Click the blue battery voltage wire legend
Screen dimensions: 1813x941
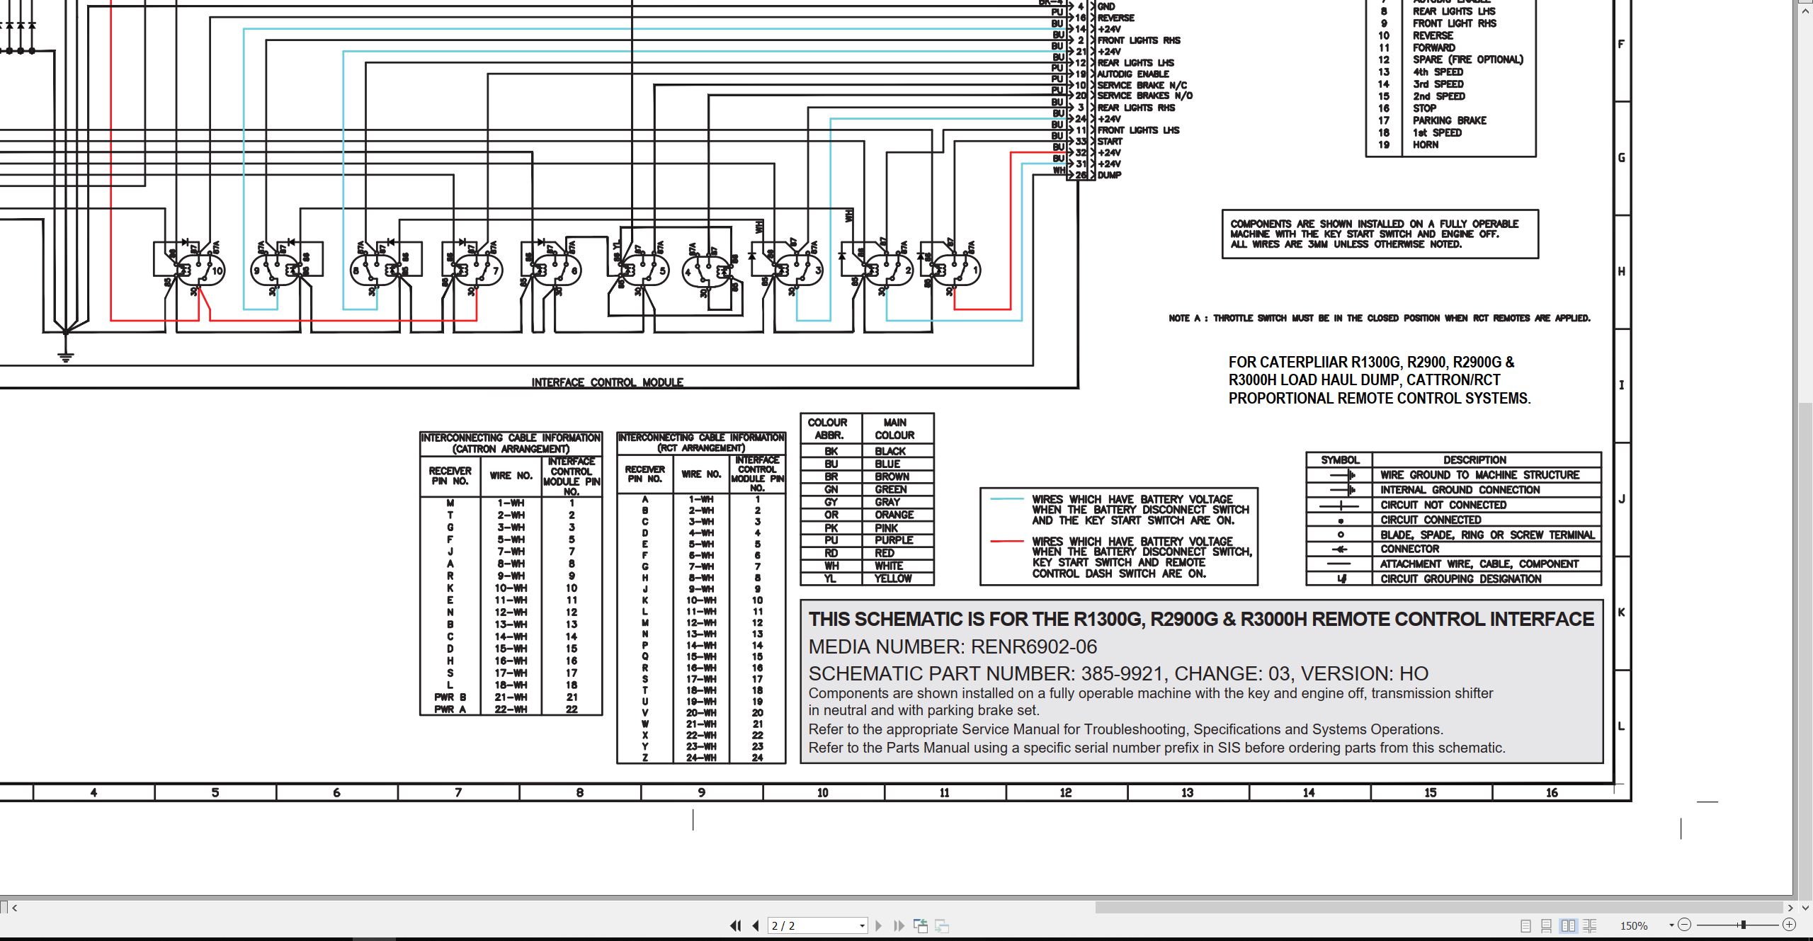coord(1119,510)
